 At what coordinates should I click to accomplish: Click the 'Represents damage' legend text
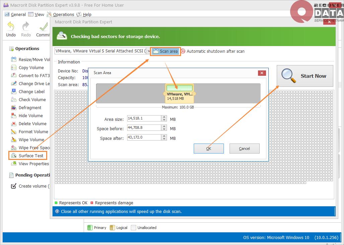click(x=114, y=203)
